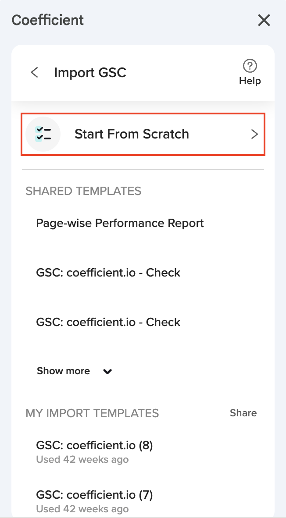Expand shared templates with Show more
This screenshot has width=286, height=518.
[64, 371]
